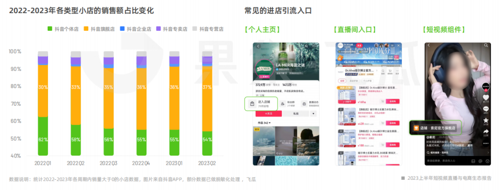This screenshot has width=504, height=190.
Task: Tap the image icon in the comment bar
Action: click(x=473, y=161)
